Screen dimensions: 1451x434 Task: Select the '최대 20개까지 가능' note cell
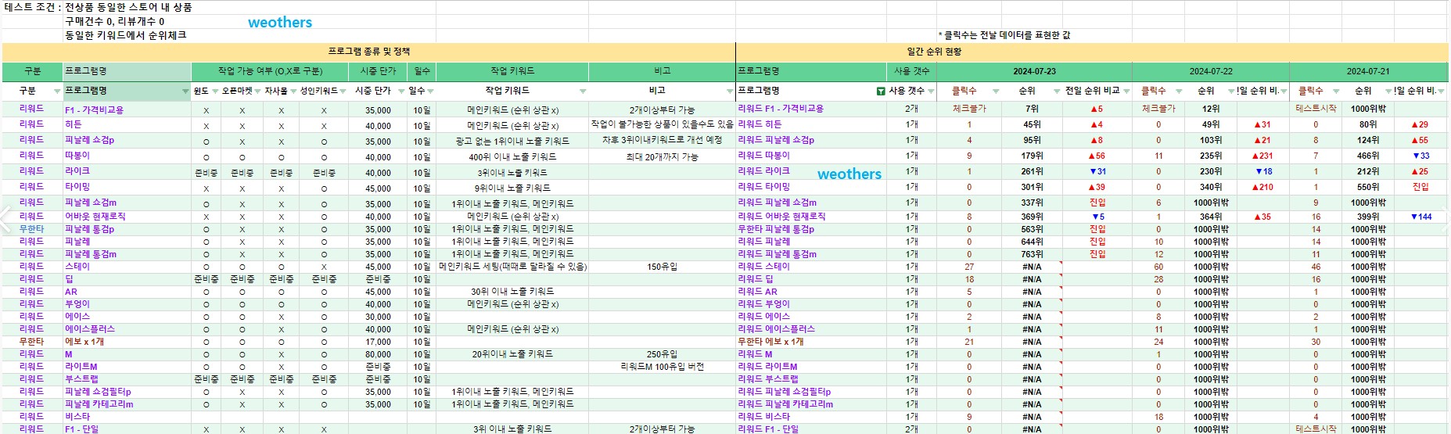(x=662, y=156)
